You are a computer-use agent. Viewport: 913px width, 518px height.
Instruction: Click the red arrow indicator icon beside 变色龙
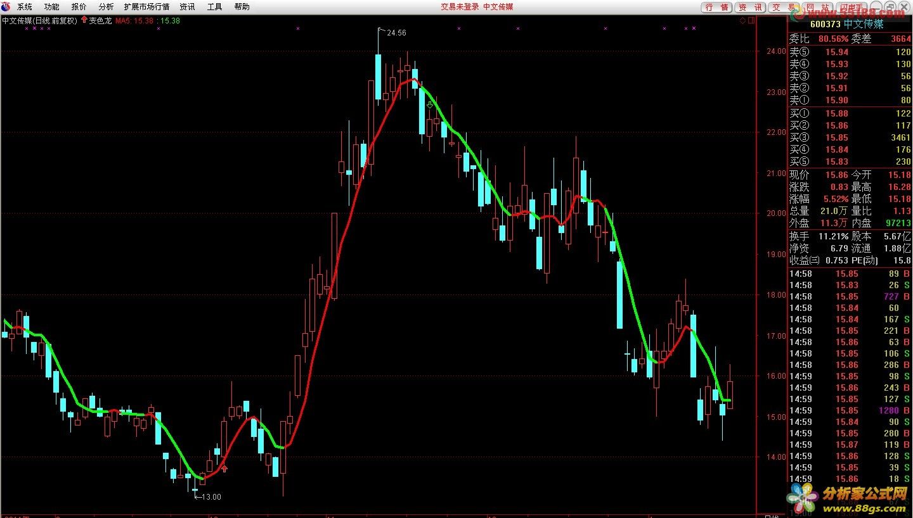[x=84, y=20]
